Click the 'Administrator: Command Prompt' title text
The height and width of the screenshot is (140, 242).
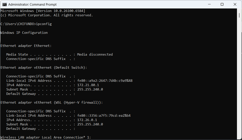pyautogui.click(x=32, y=4)
